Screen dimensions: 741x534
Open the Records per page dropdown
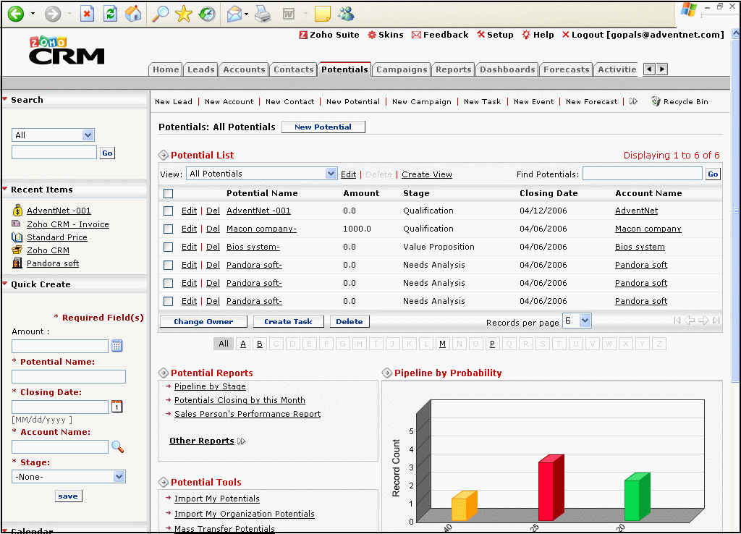click(x=577, y=321)
